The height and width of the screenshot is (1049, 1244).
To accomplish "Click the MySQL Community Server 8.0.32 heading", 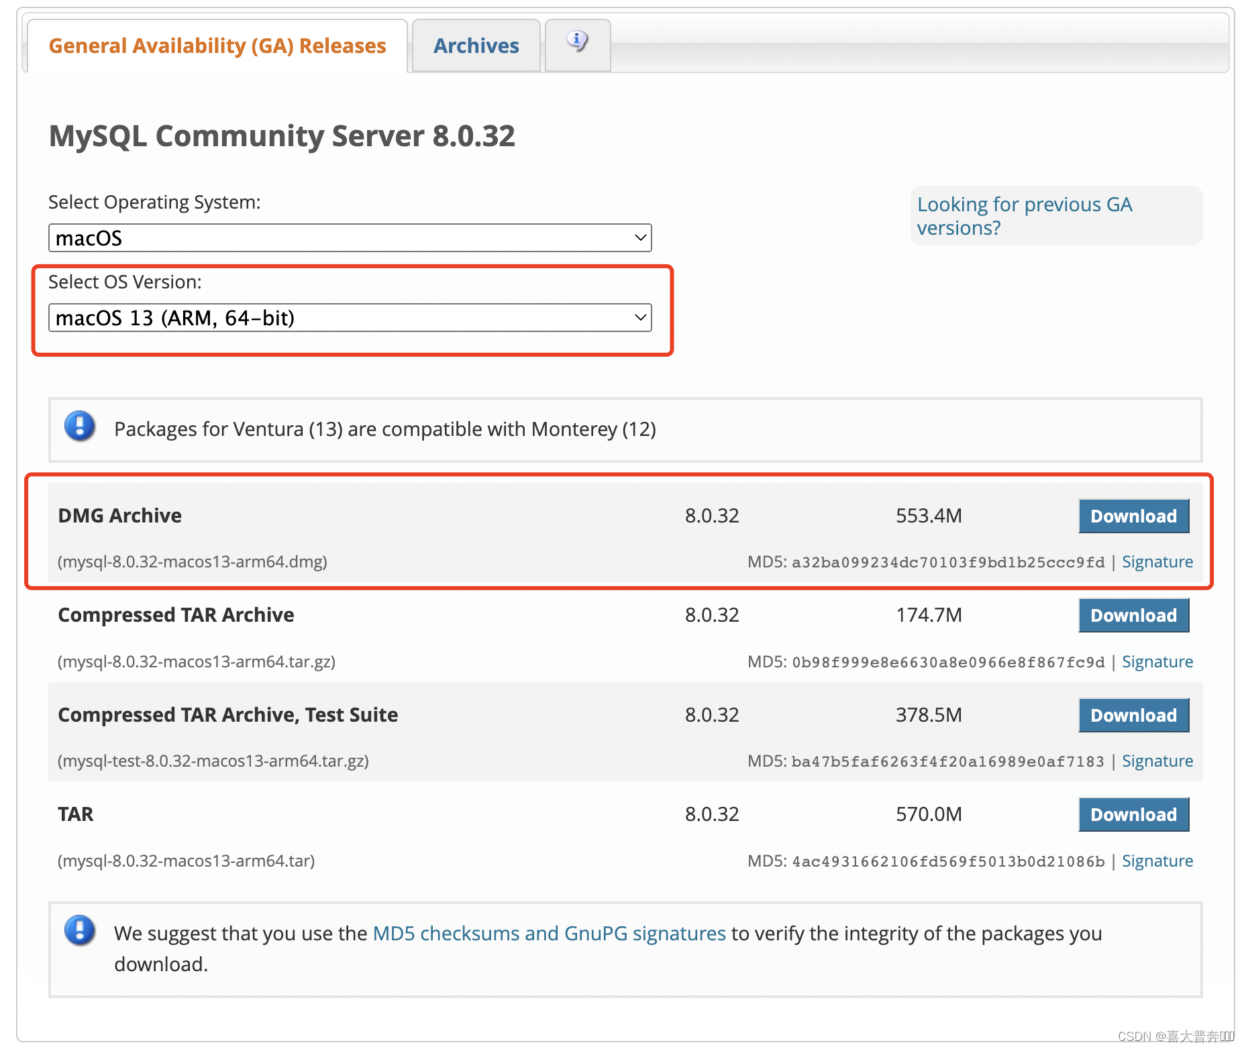I will (282, 136).
